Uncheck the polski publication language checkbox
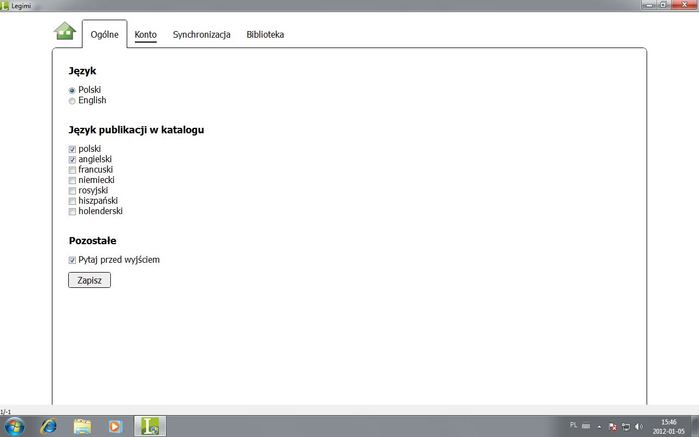This screenshot has width=699, height=437. coord(72,149)
